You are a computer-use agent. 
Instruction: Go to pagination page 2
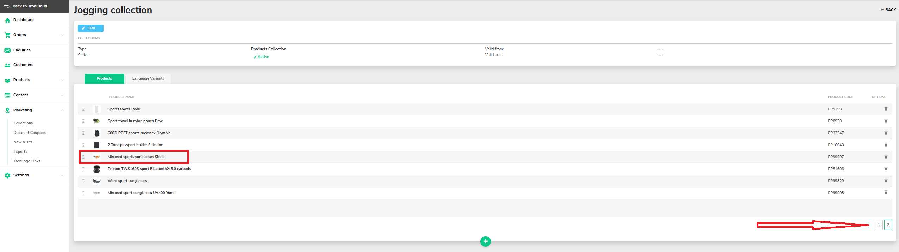tap(888, 225)
